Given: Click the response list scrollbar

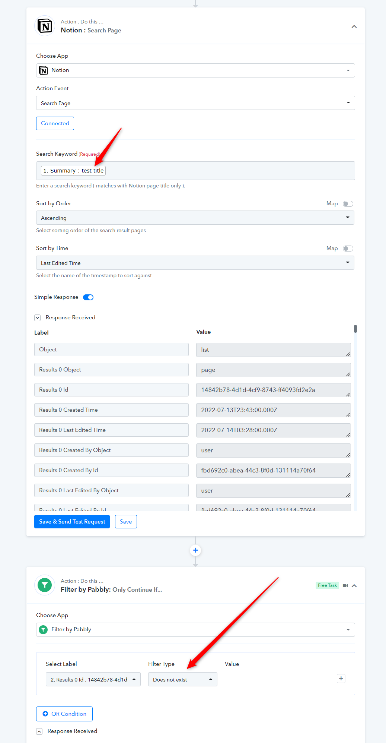Looking at the screenshot, I should 355,329.
